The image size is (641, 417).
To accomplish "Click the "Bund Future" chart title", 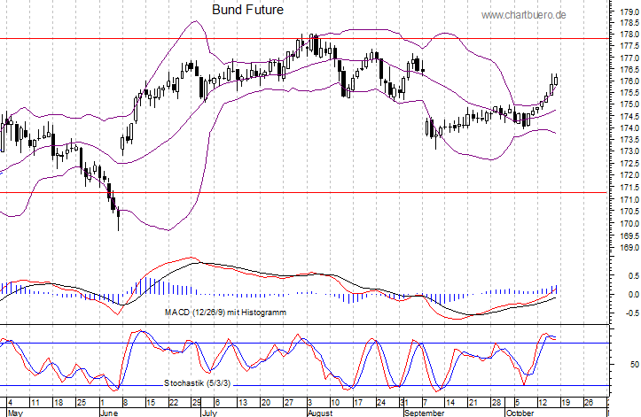I will click(x=247, y=10).
